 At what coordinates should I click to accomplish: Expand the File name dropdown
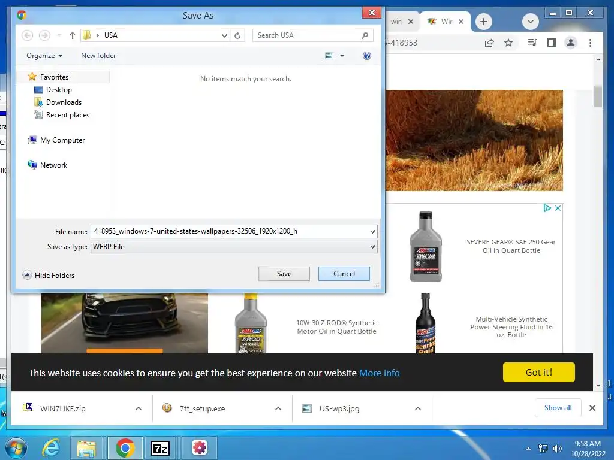[x=372, y=231]
